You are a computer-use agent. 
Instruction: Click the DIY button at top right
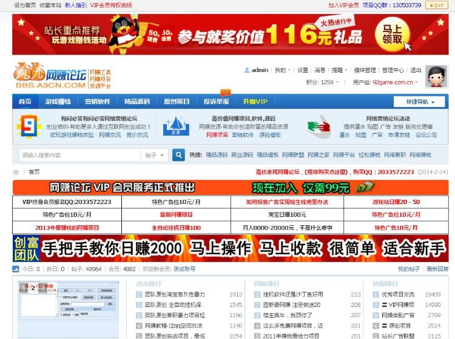pos(436,5)
